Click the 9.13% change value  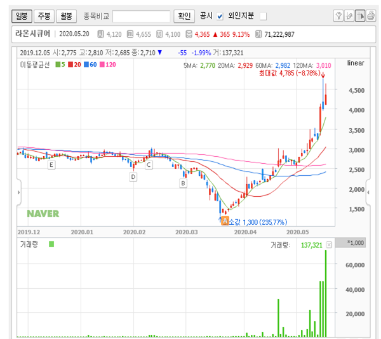[241, 34]
